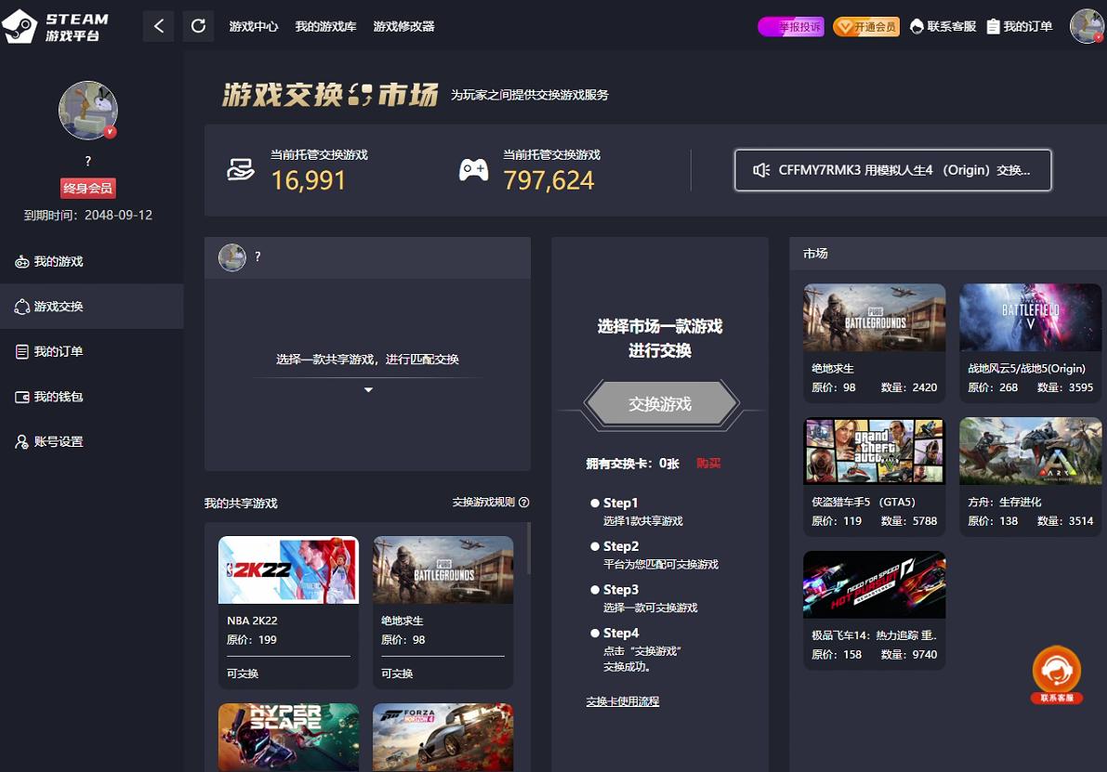Viewport: 1107px width, 772px height.
Task: Click the large profile avatar in the sidebar
Action: tap(88, 110)
